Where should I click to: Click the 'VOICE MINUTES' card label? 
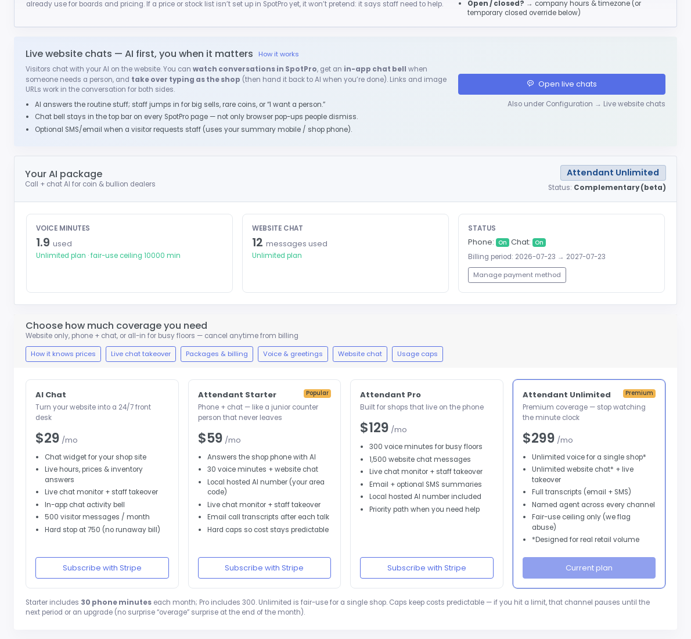(63, 228)
